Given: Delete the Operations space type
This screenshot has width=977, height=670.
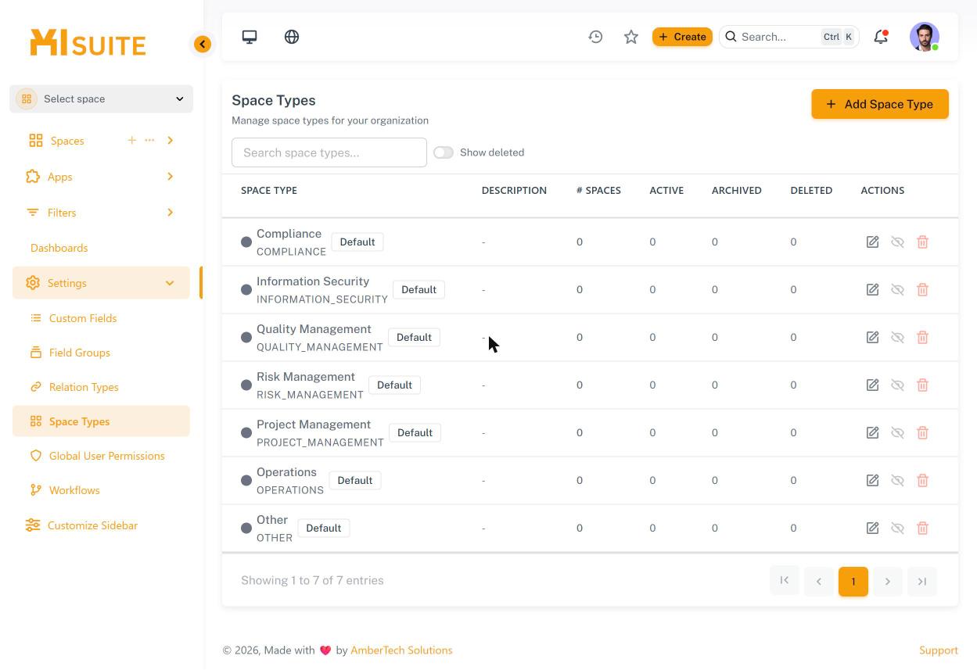Looking at the screenshot, I should pos(922,481).
